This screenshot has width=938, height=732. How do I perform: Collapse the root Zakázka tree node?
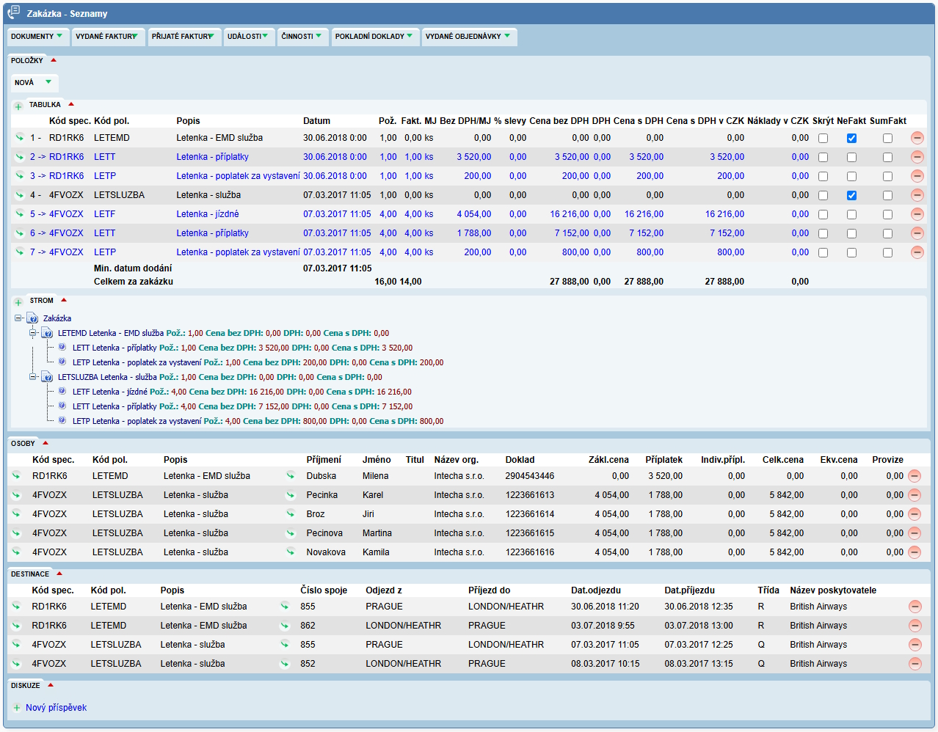pos(18,318)
